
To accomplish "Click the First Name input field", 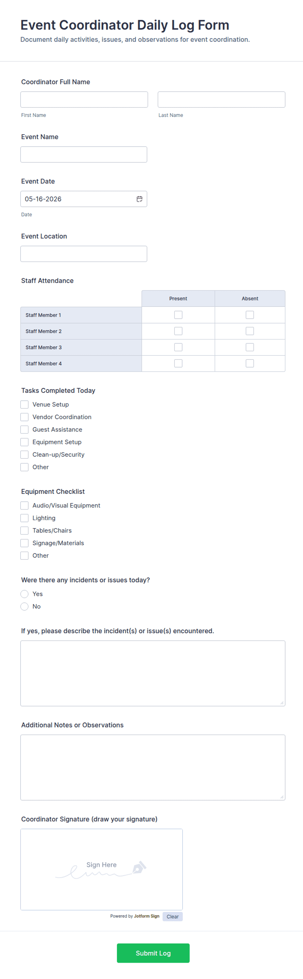I will (x=84, y=100).
